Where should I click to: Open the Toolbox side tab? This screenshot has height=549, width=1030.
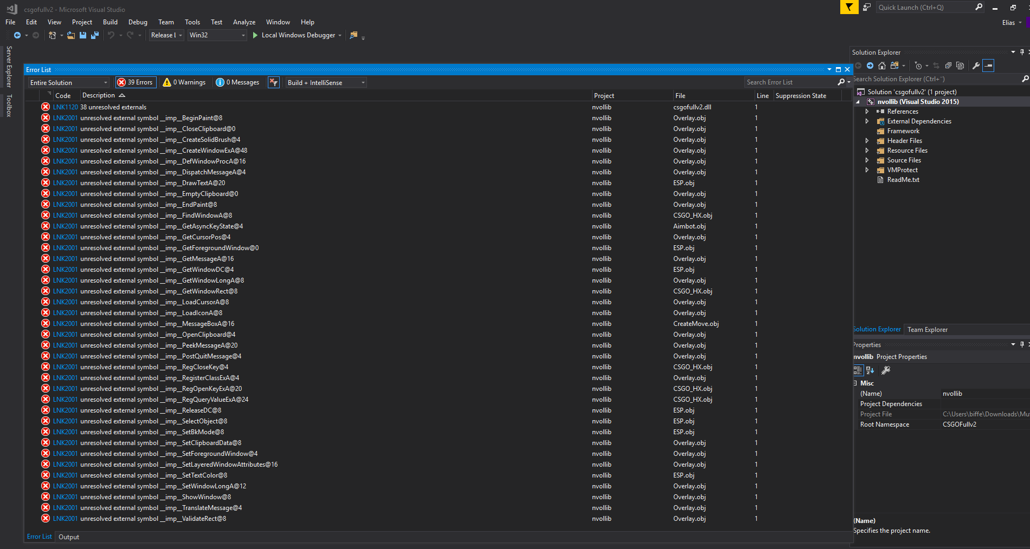coord(9,106)
